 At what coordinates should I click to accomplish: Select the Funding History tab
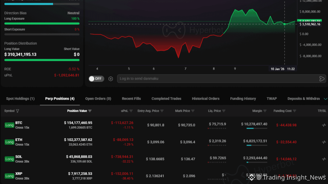(x=243, y=99)
